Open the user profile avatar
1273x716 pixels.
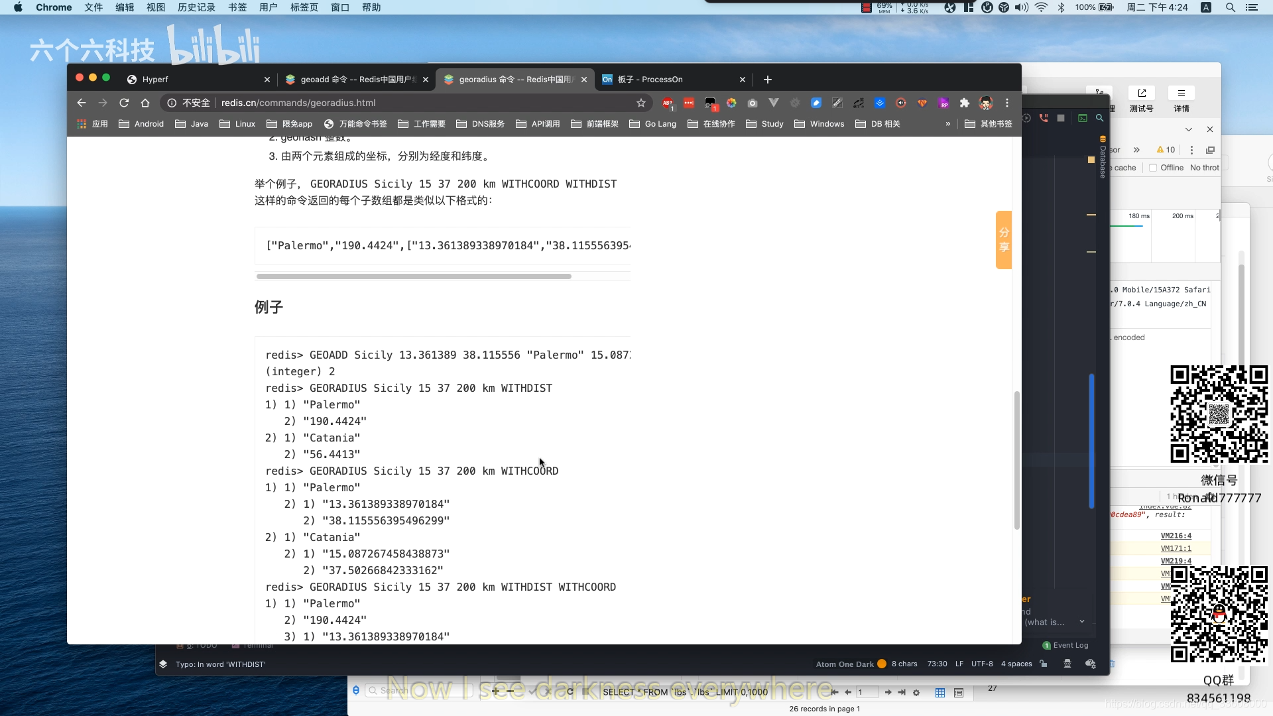tap(986, 103)
